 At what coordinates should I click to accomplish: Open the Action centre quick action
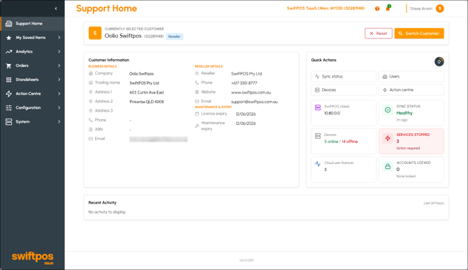[411, 90]
